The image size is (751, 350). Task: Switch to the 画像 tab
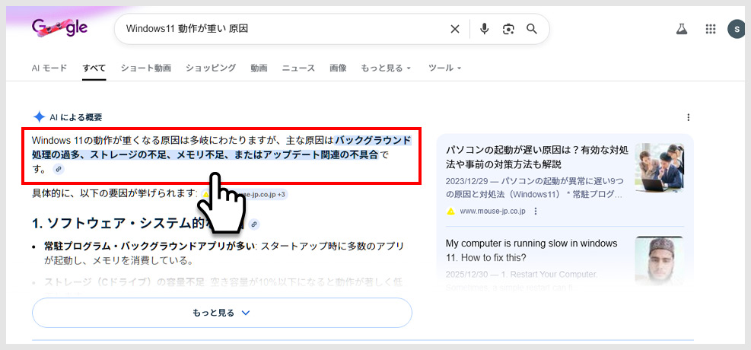point(338,68)
